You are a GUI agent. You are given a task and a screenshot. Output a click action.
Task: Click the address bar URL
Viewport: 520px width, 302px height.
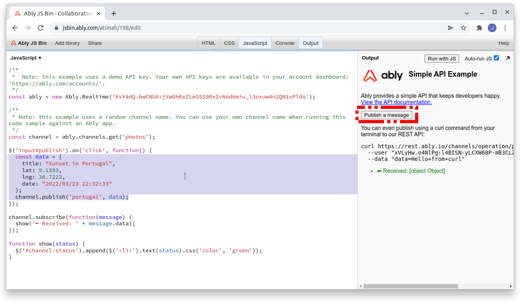[x=102, y=28]
